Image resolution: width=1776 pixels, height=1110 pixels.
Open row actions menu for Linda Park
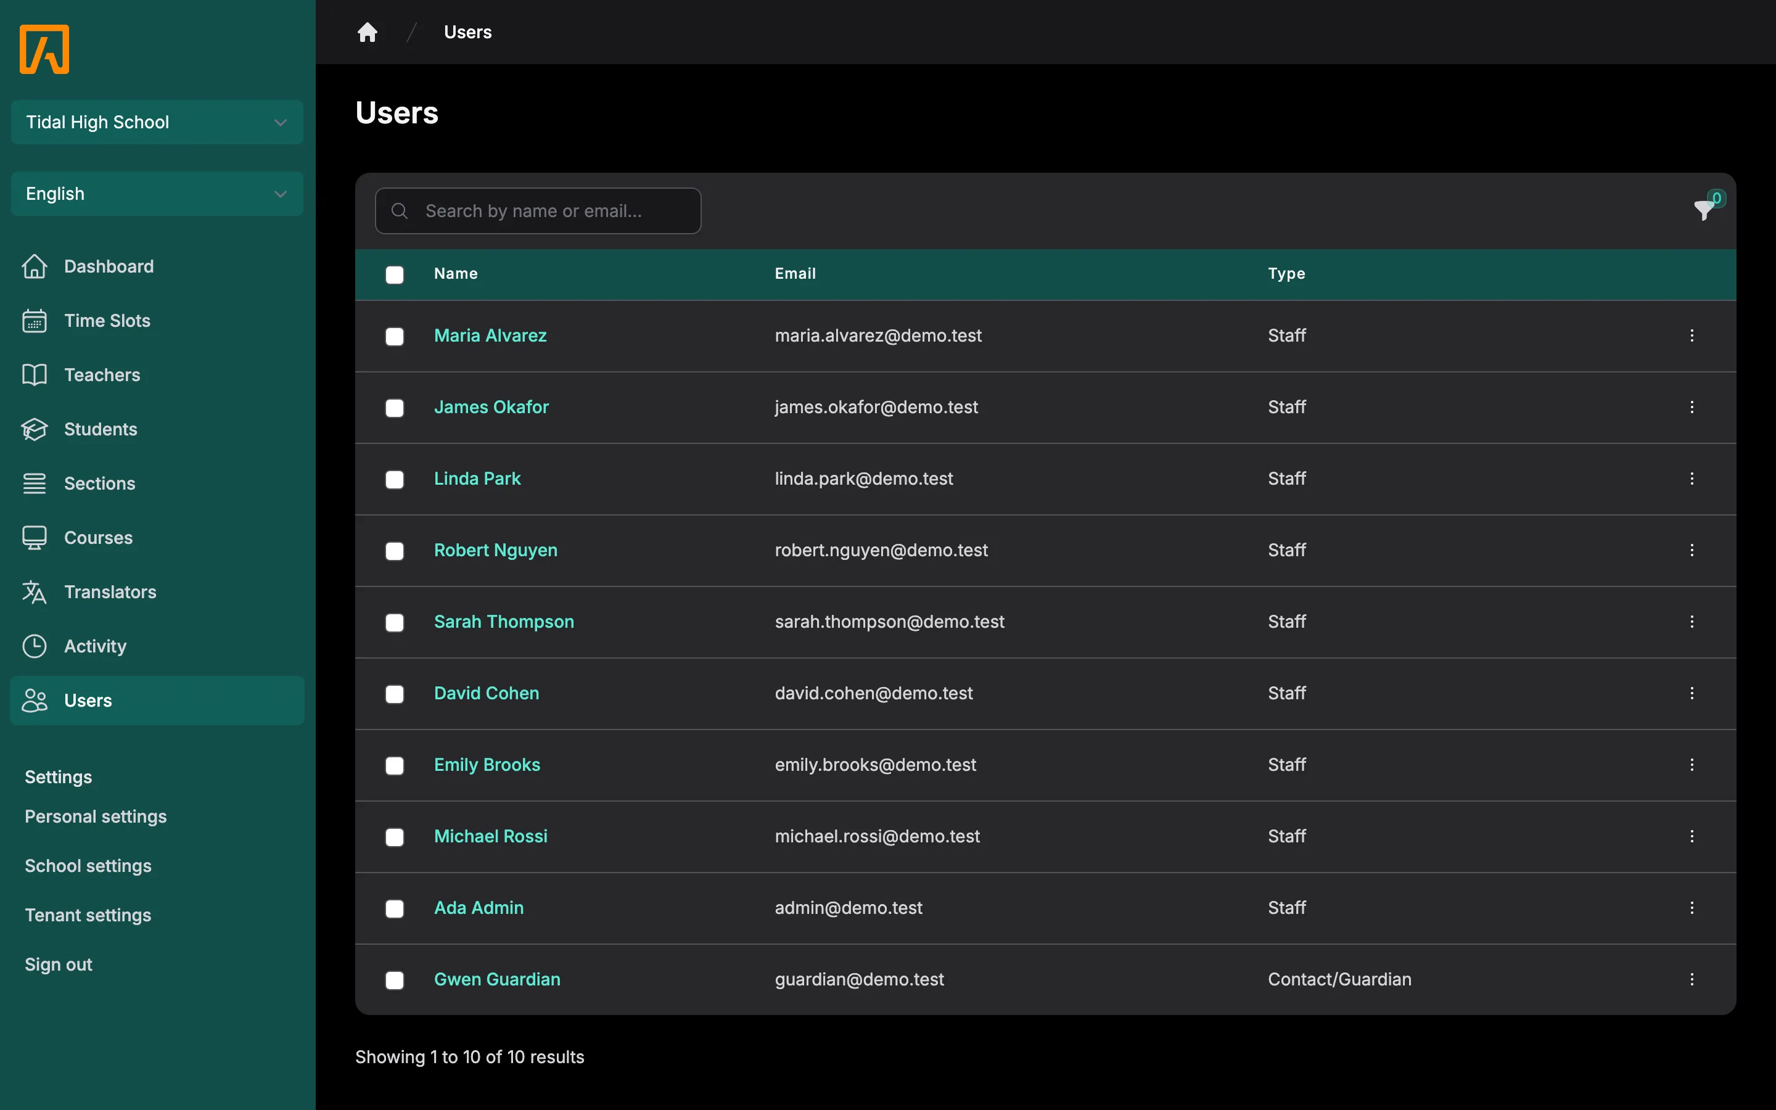pyautogui.click(x=1692, y=479)
